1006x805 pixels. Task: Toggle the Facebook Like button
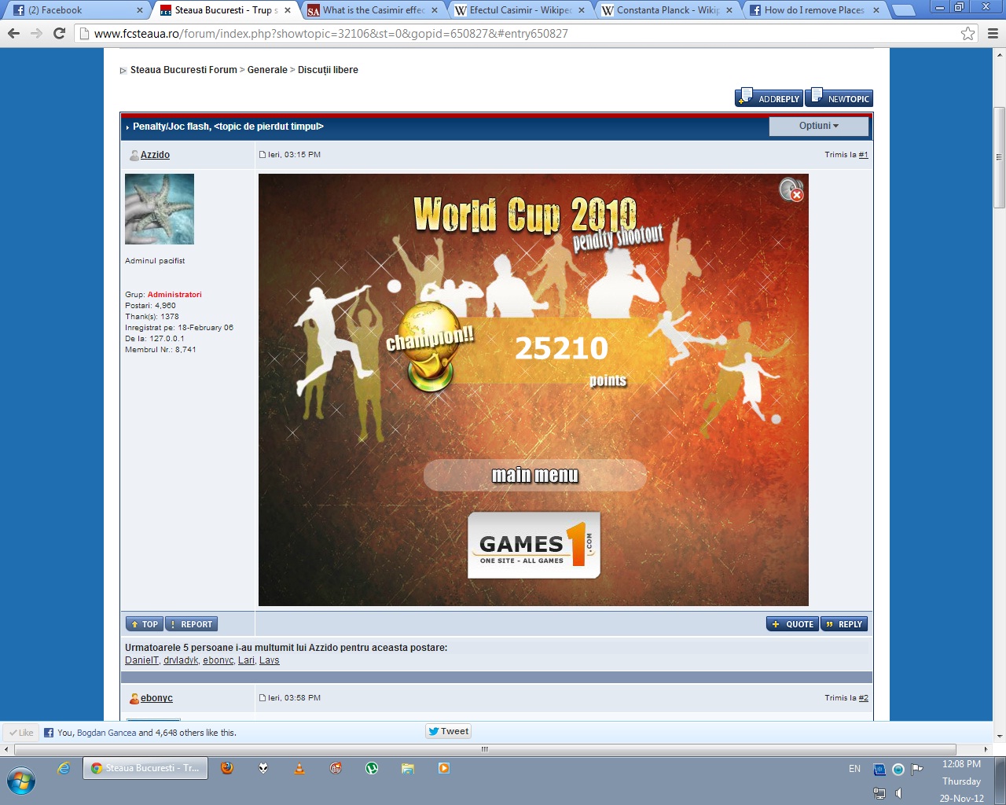click(x=21, y=733)
